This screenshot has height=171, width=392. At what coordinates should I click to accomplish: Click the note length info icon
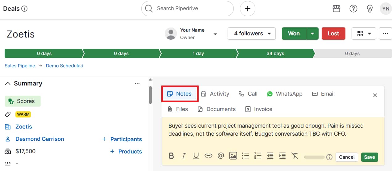pyautogui.click(x=329, y=157)
